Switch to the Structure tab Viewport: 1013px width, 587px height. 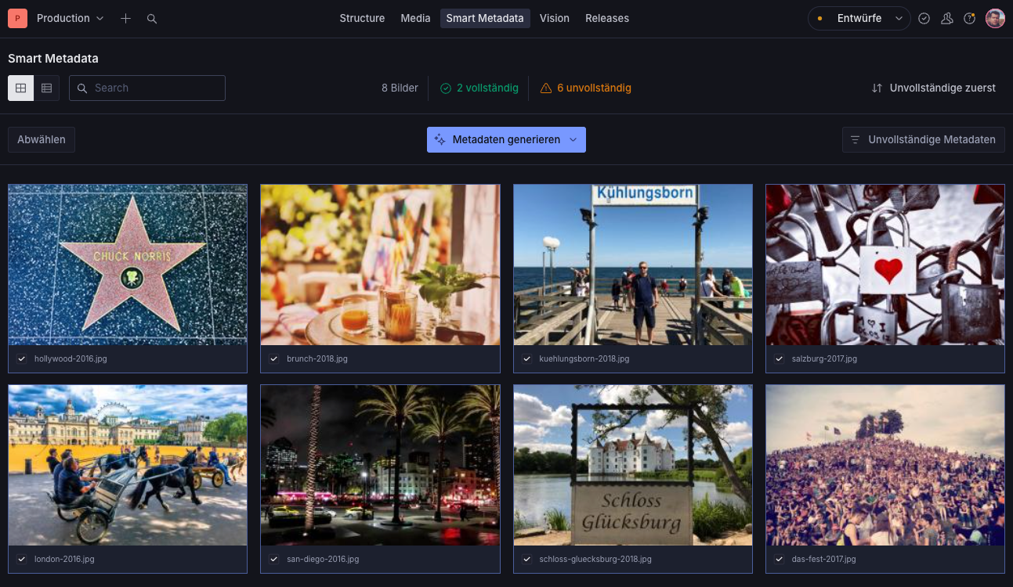tap(362, 18)
